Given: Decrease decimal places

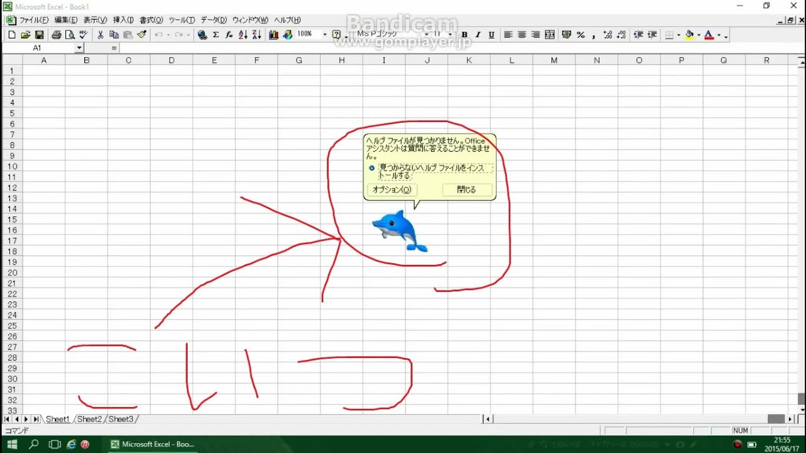Looking at the screenshot, I should [622, 35].
